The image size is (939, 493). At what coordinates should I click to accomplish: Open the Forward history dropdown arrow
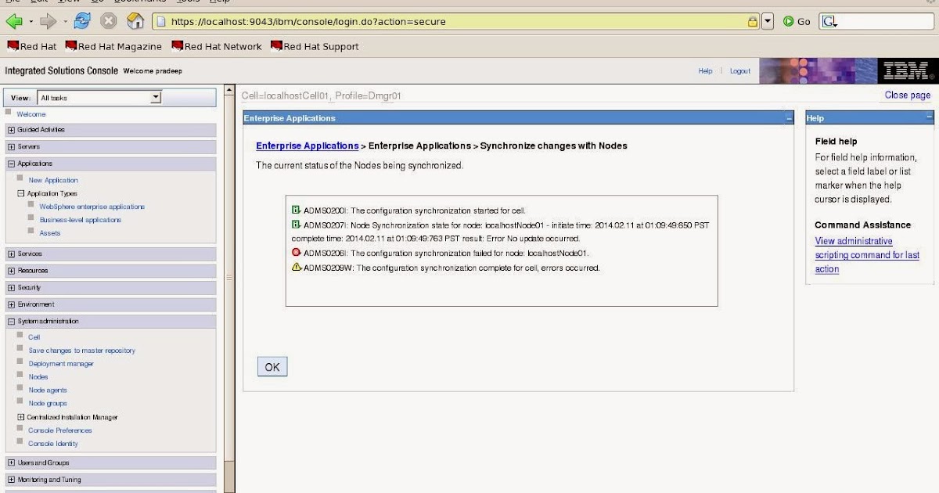(x=65, y=22)
